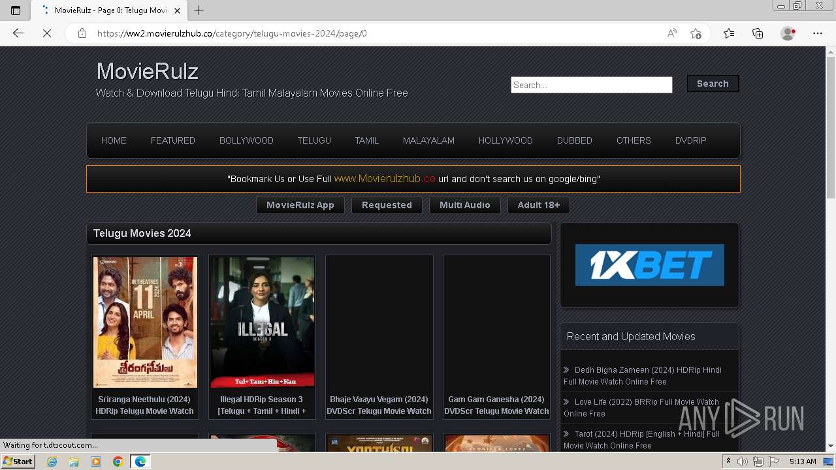Open media player taskbar icon
This screenshot has height=470, width=836.
[96, 462]
